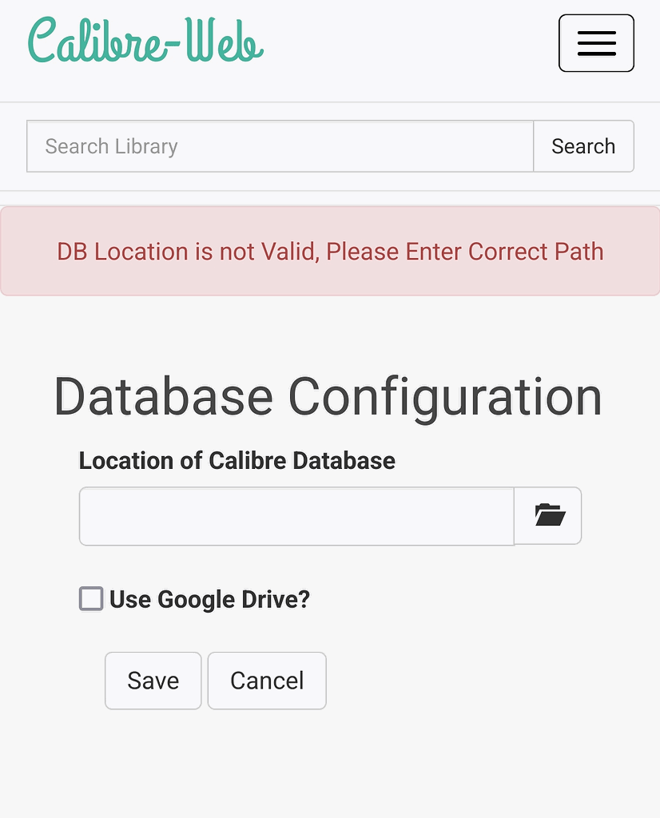The image size is (660, 818).
Task: Click the Search button
Action: point(583,146)
